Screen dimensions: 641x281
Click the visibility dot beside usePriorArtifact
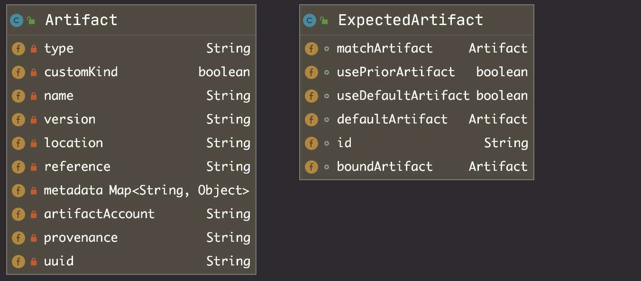pos(326,72)
